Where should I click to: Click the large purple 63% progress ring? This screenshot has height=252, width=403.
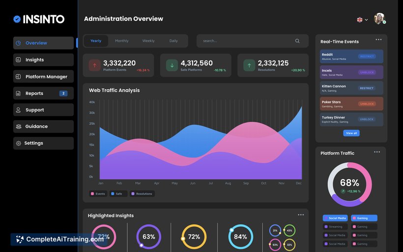pyautogui.click(x=148, y=237)
